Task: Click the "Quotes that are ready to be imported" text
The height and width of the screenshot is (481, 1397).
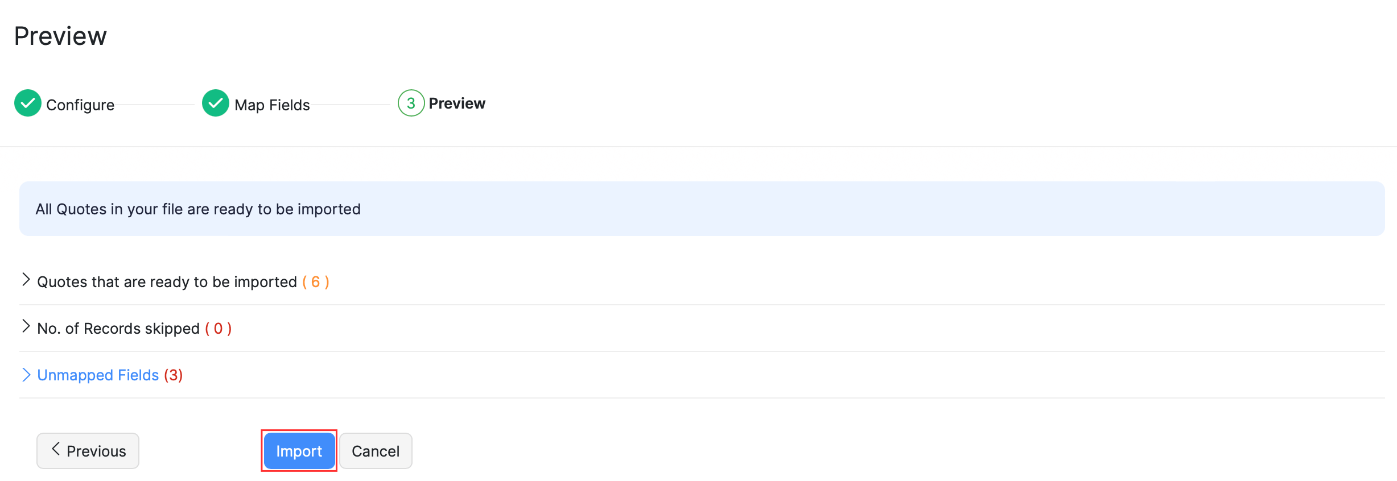Action: tap(167, 282)
